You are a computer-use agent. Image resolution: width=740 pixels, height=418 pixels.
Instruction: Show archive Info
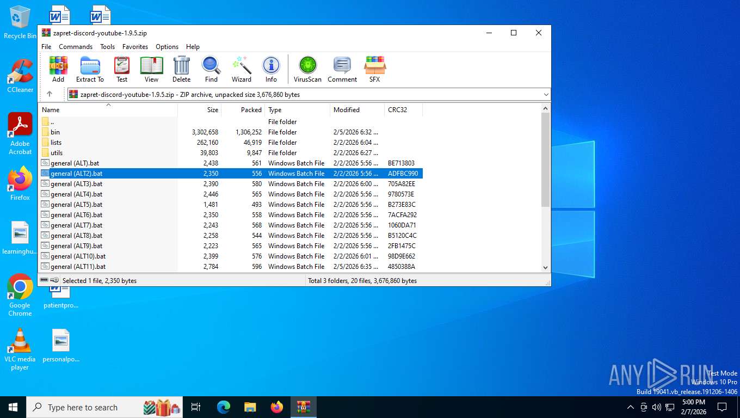pyautogui.click(x=271, y=69)
